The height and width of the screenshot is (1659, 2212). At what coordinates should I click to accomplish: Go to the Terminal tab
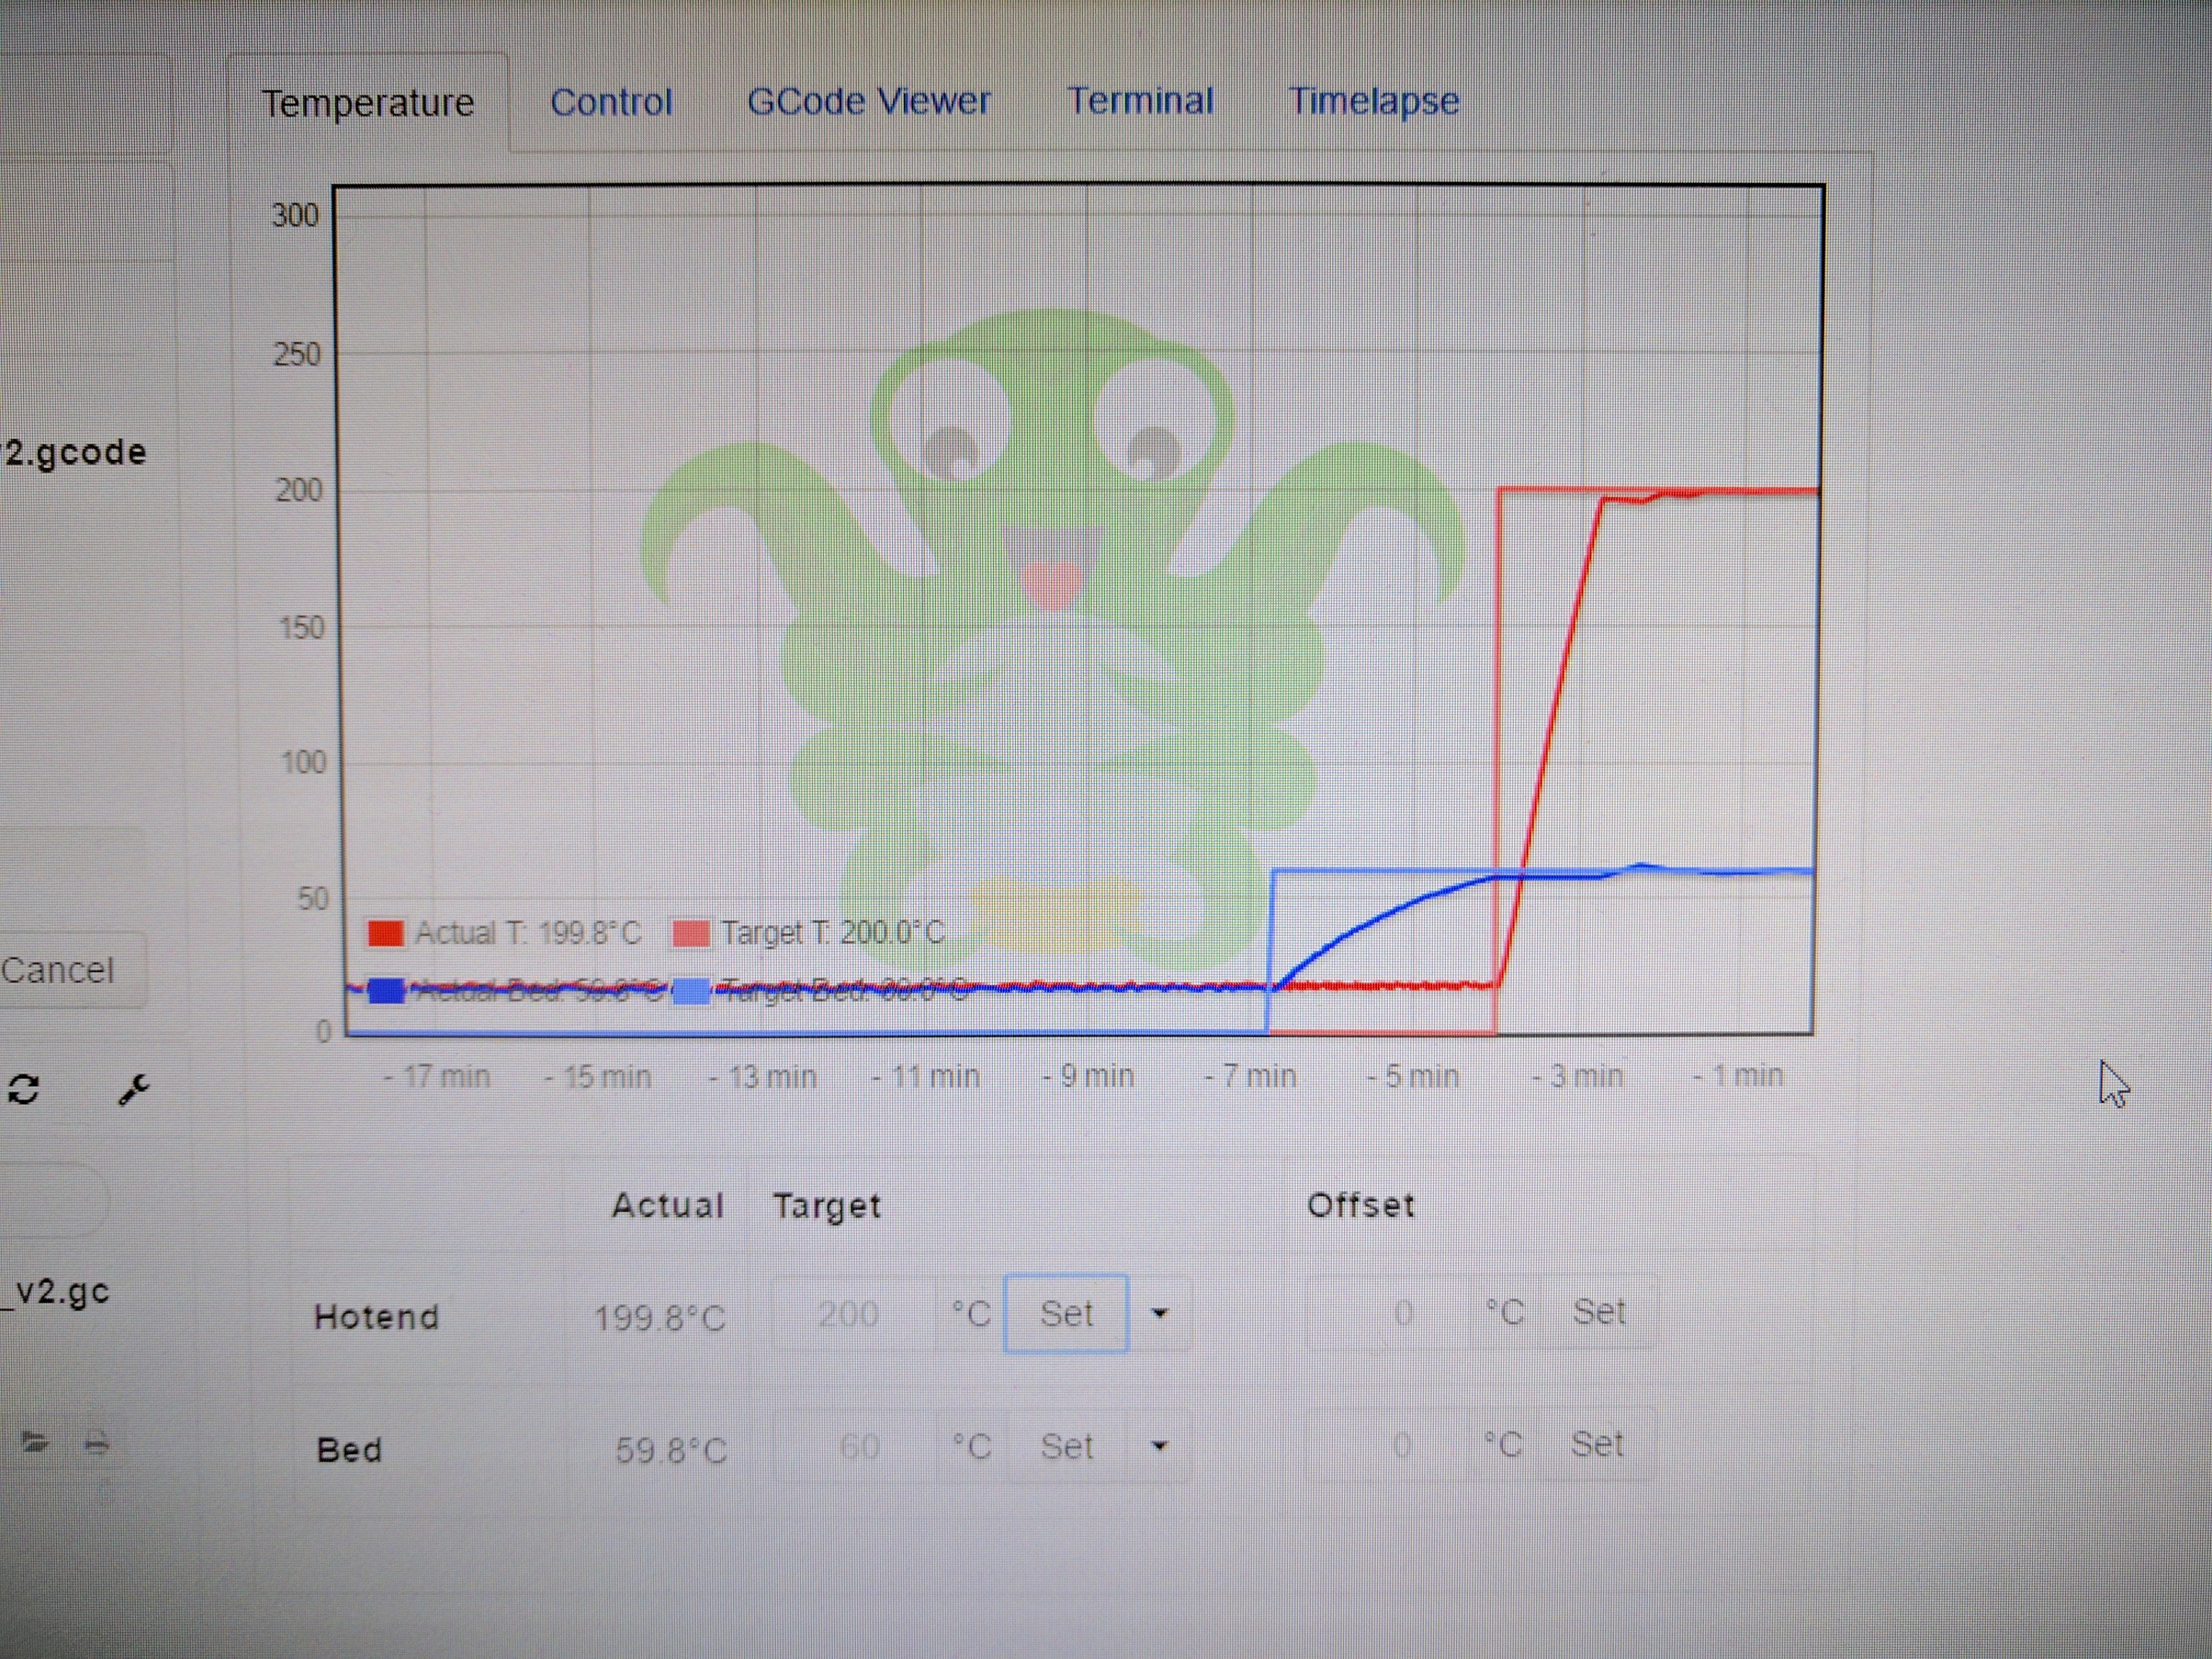[x=1140, y=100]
